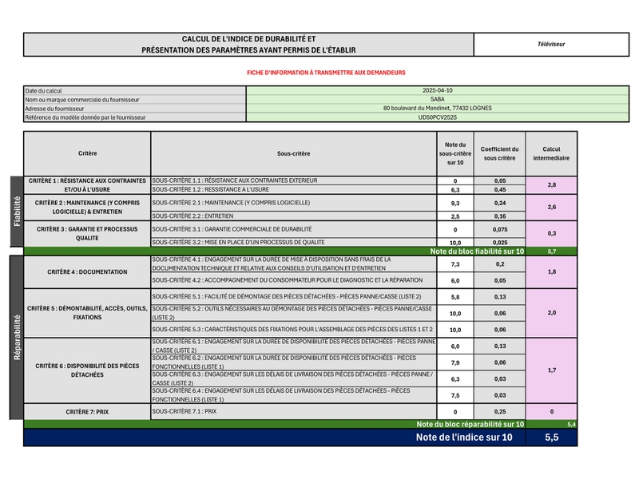Select the SOUS-CRITÈRE 7.1 : PRIX cell
The height and width of the screenshot is (479, 639).
click(293, 411)
